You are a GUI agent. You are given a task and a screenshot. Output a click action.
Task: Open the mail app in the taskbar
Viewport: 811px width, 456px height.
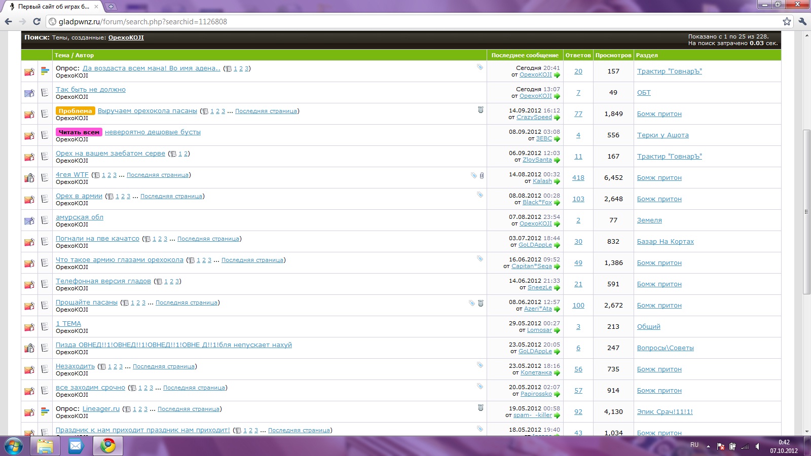(76, 446)
